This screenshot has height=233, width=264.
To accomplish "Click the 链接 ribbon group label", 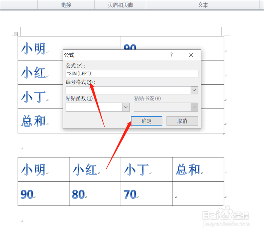I will coord(65,4).
